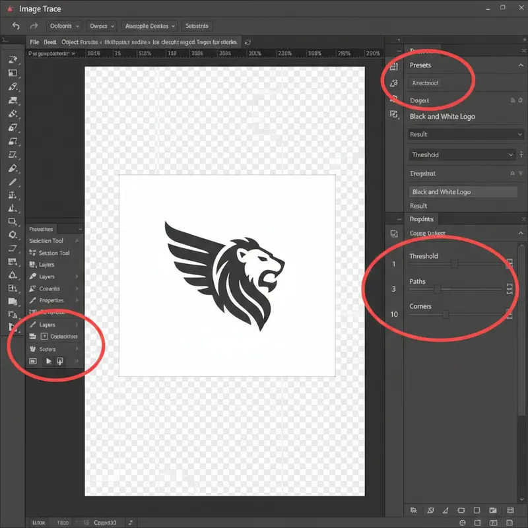Open the File menu
This screenshot has height=528, width=528.
click(34, 41)
